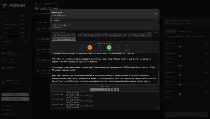The height and width of the screenshot is (119, 210).
Task: Click the Re-run button
Action: (15, 95)
